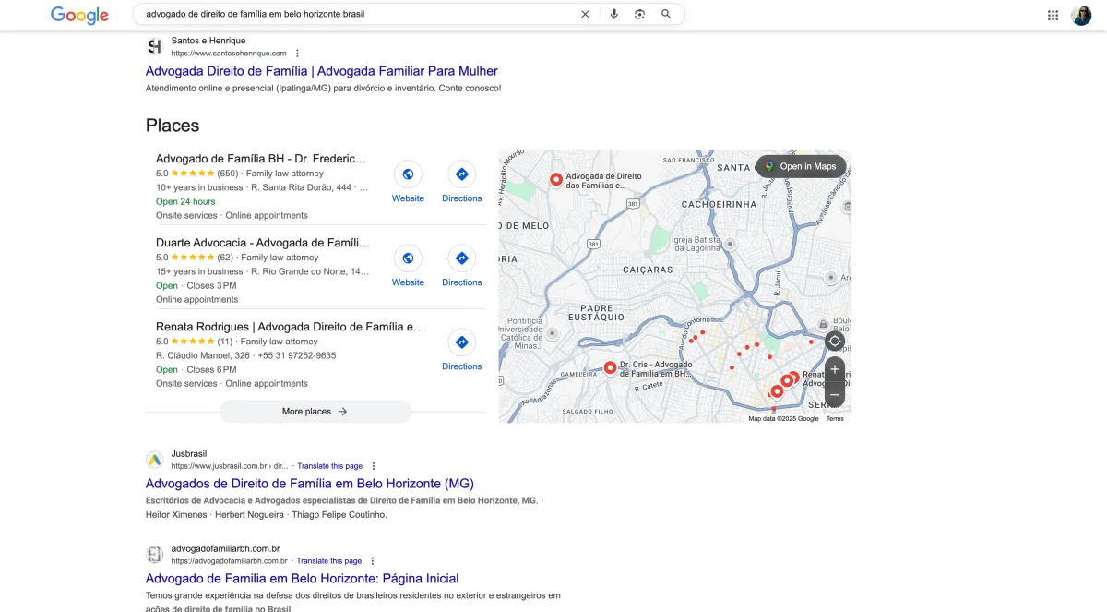
Task: Click the (62) reviews count
Action: coord(225,258)
